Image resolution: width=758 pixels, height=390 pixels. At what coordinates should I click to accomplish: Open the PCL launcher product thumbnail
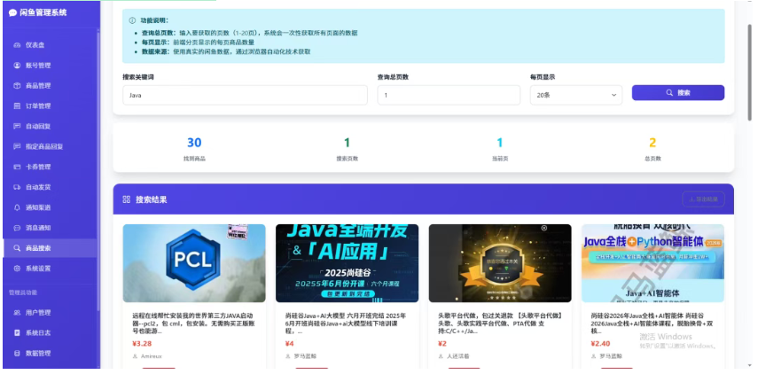click(x=194, y=263)
